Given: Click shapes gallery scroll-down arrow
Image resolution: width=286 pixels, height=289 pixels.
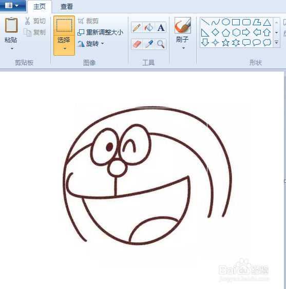Looking at the screenshot, I should tap(276, 32).
